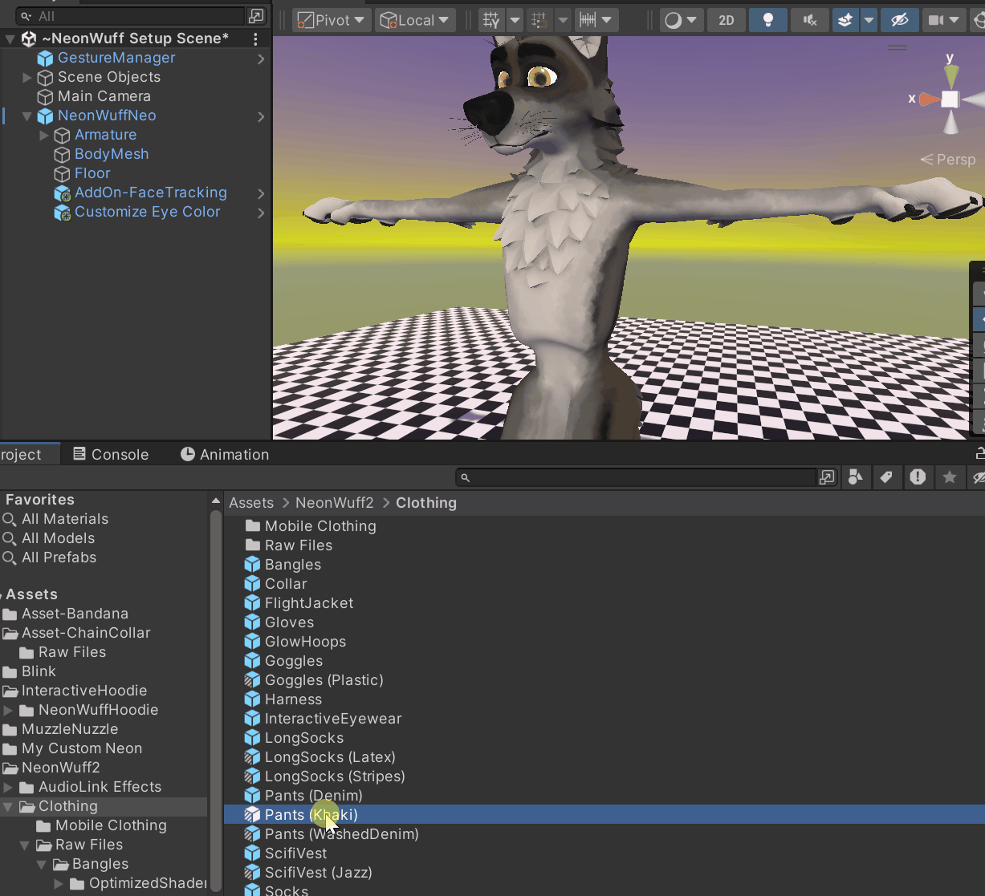Open the Search by Label tag icon
Viewport: 985px width, 896px height.
[x=886, y=477]
